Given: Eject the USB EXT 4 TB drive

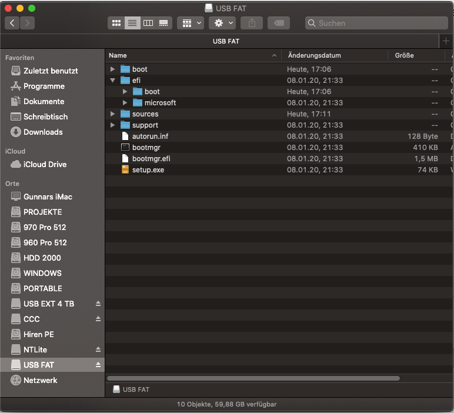Looking at the screenshot, I should (98, 304).
